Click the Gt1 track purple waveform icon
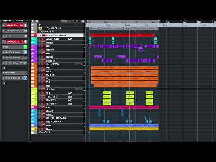216x162 pixels. click(32, 46)
